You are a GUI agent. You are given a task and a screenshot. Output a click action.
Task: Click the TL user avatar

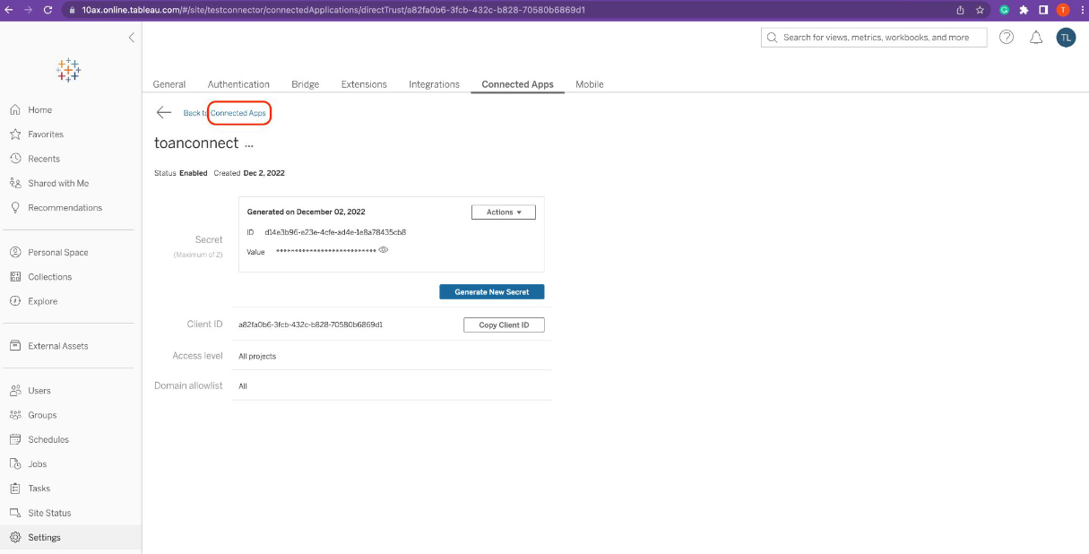pos(1066,37)
